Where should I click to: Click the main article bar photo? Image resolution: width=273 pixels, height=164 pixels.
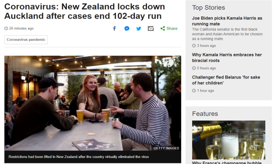tap(93, 103)
